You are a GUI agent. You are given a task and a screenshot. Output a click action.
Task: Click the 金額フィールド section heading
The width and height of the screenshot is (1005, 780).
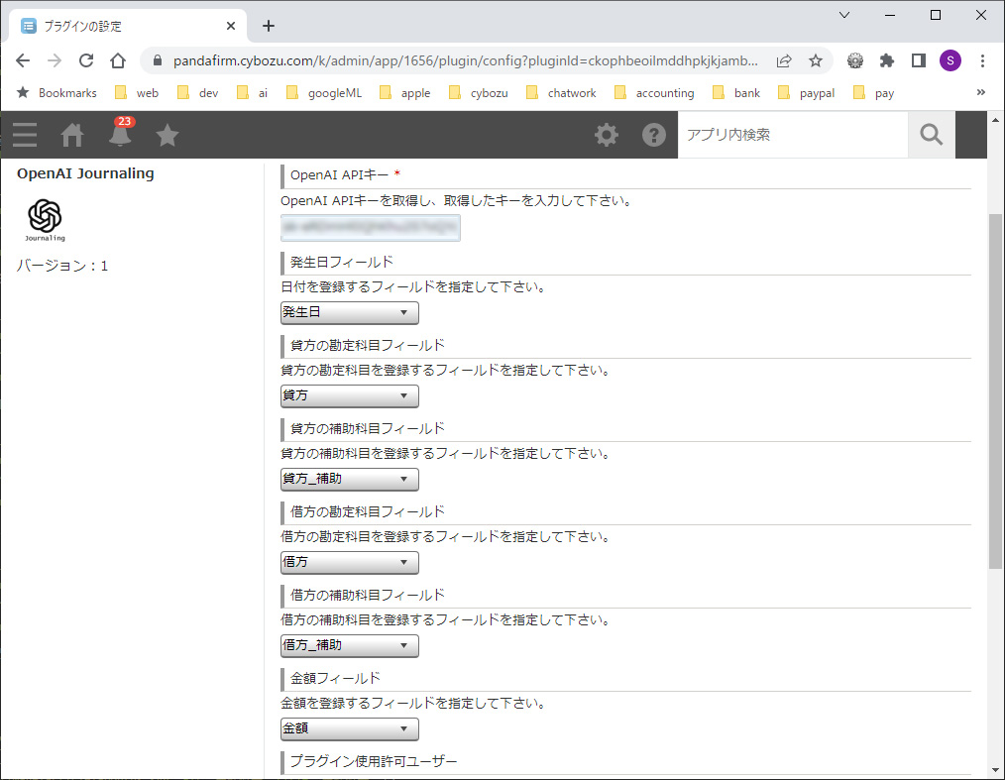335,678
